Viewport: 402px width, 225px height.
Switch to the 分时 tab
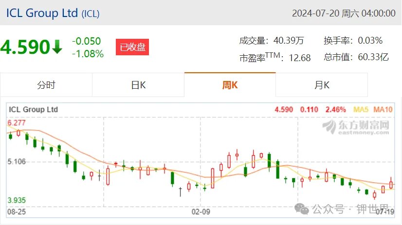[46, 85]
